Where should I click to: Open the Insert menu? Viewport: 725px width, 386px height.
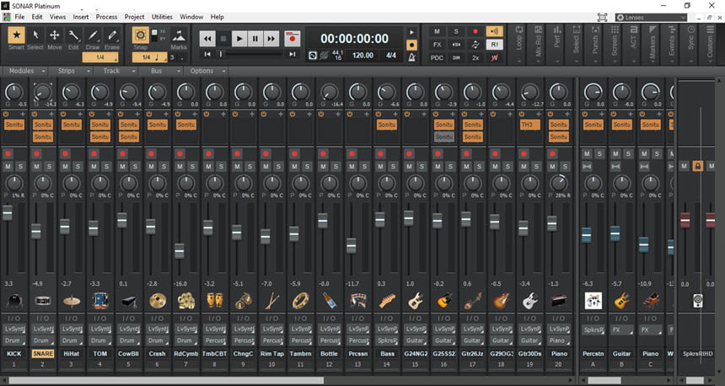[81, 17]
